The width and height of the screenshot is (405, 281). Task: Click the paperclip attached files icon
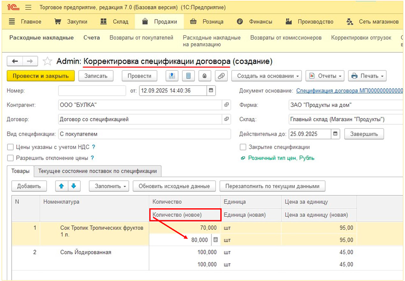click(221, 76)
